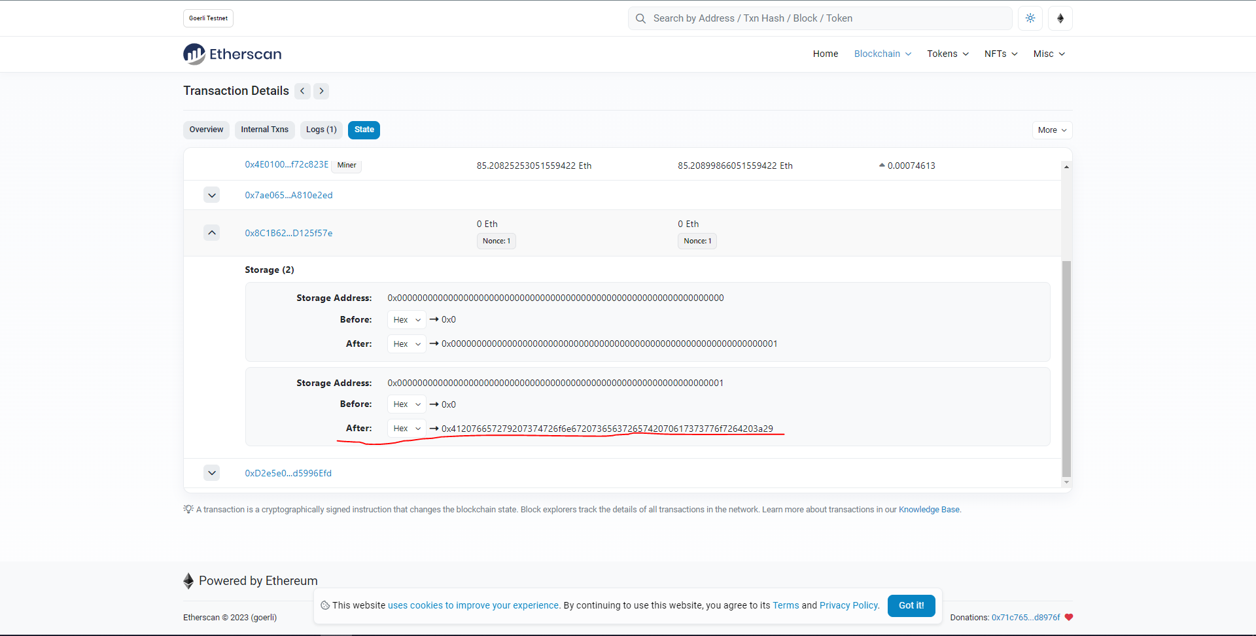The height and width of the screenshot is (636, 1256).
Task: Collapse the 0x8C1B62...D125f57e row
Action: coord(211,233)
